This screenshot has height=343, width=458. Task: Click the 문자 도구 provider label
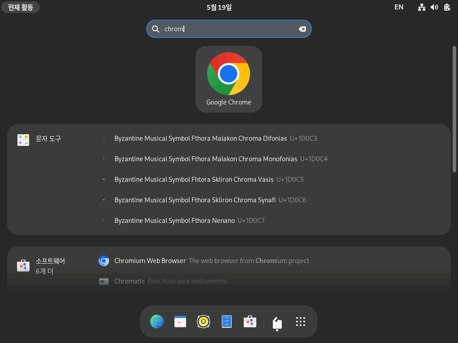48,138
